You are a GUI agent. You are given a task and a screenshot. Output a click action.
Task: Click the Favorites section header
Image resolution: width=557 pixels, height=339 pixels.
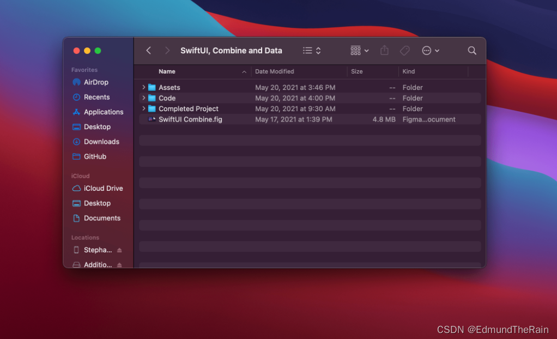click(x=84, y=70)
